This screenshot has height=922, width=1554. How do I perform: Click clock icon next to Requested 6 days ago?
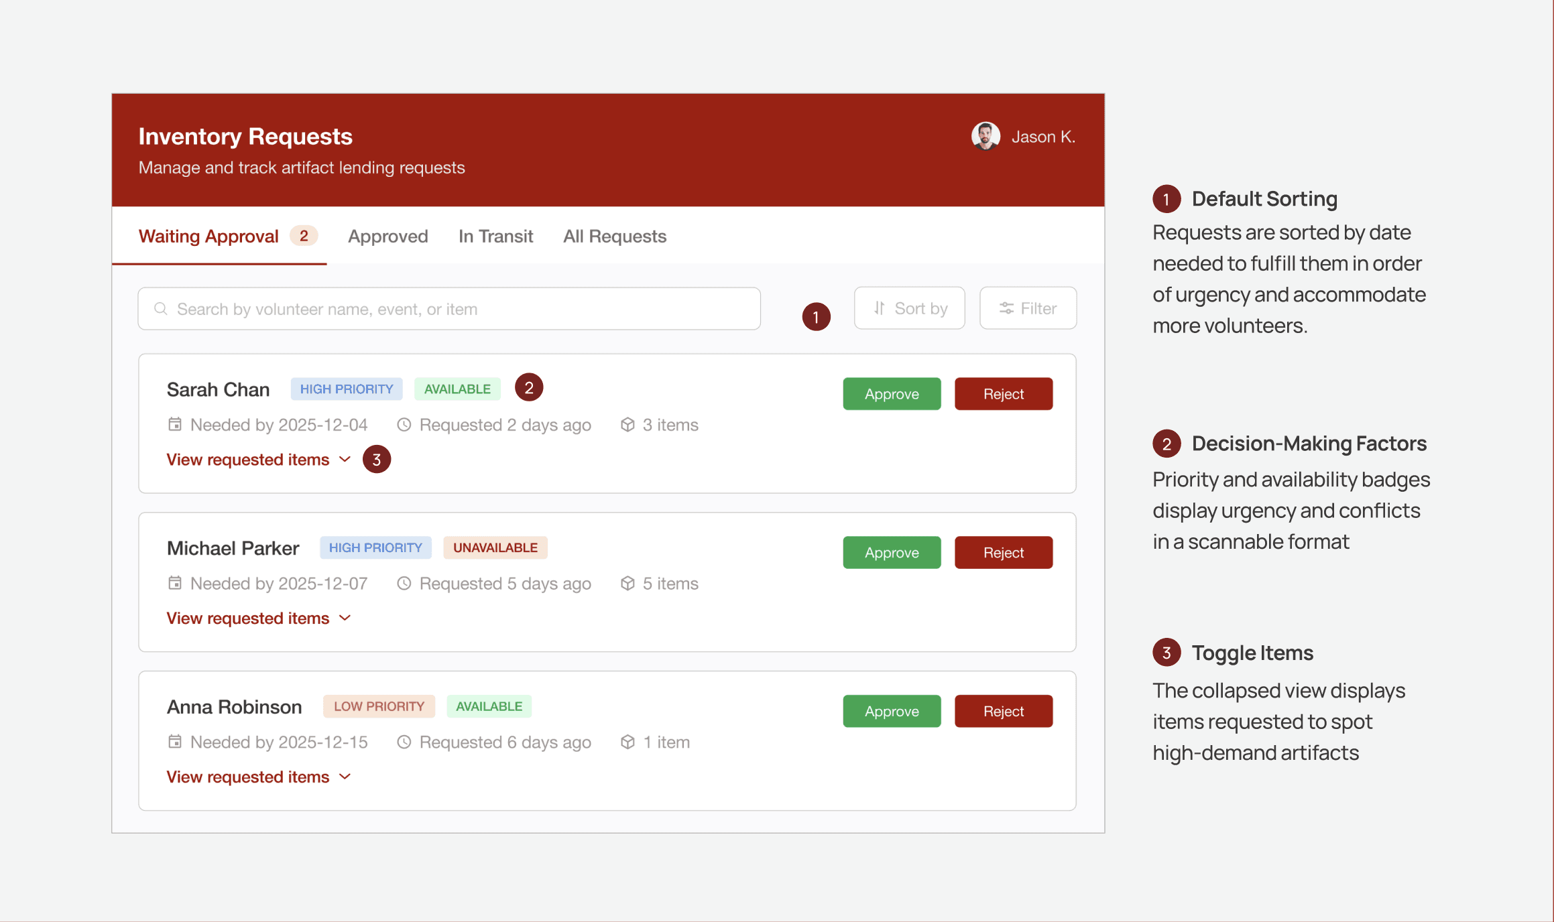pyautogui.click(x=404, y=742)
